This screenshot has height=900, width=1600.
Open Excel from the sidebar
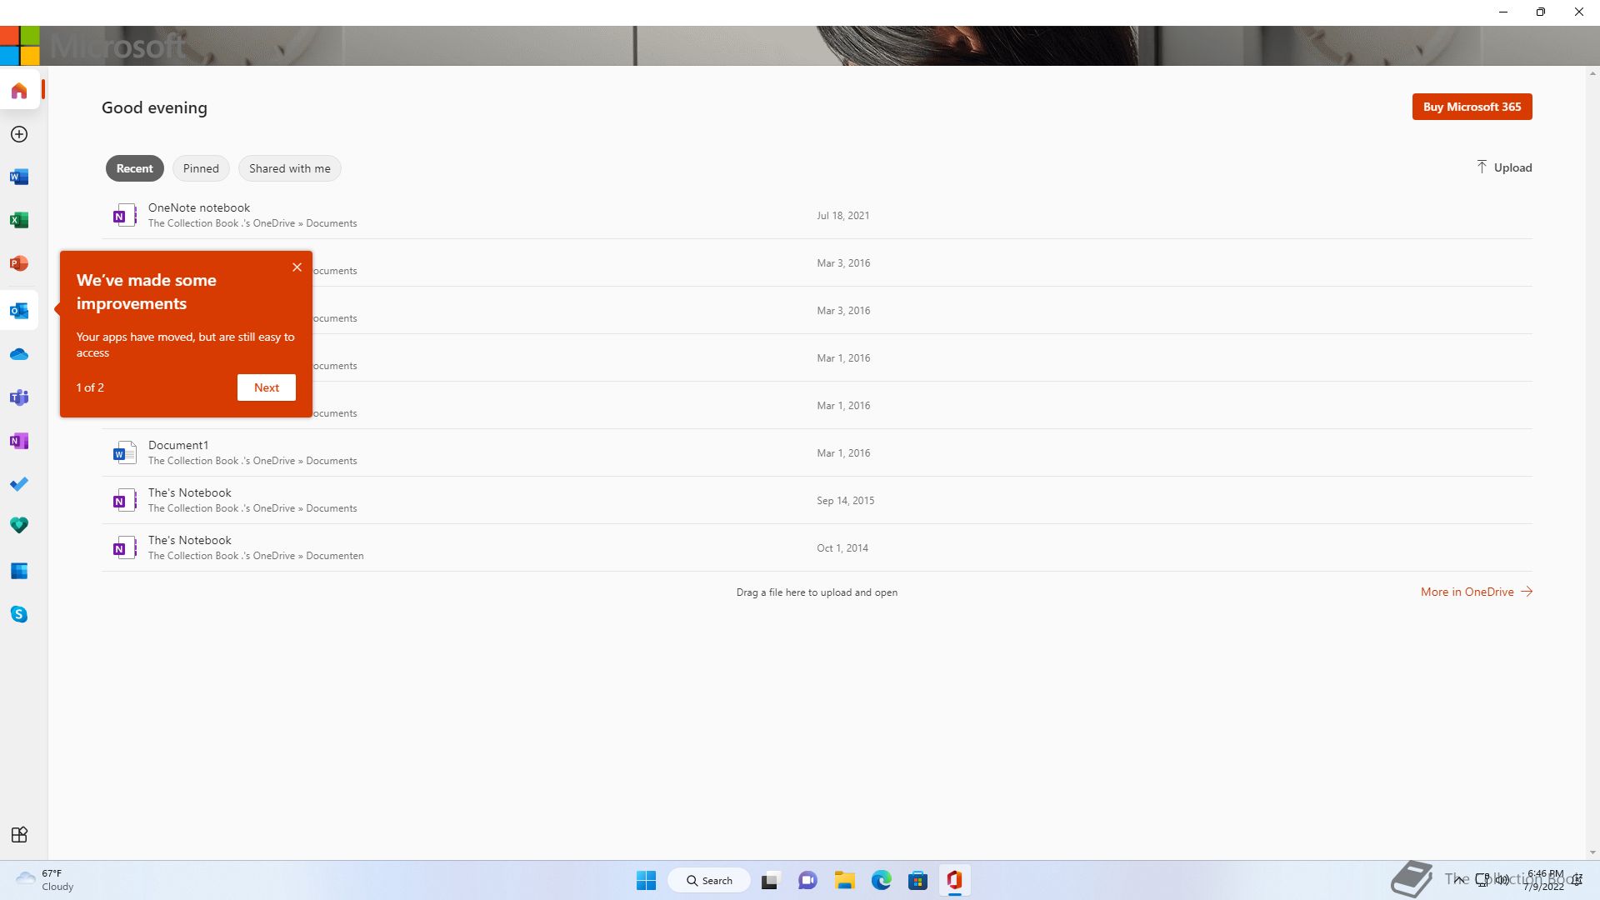point(19,220)
